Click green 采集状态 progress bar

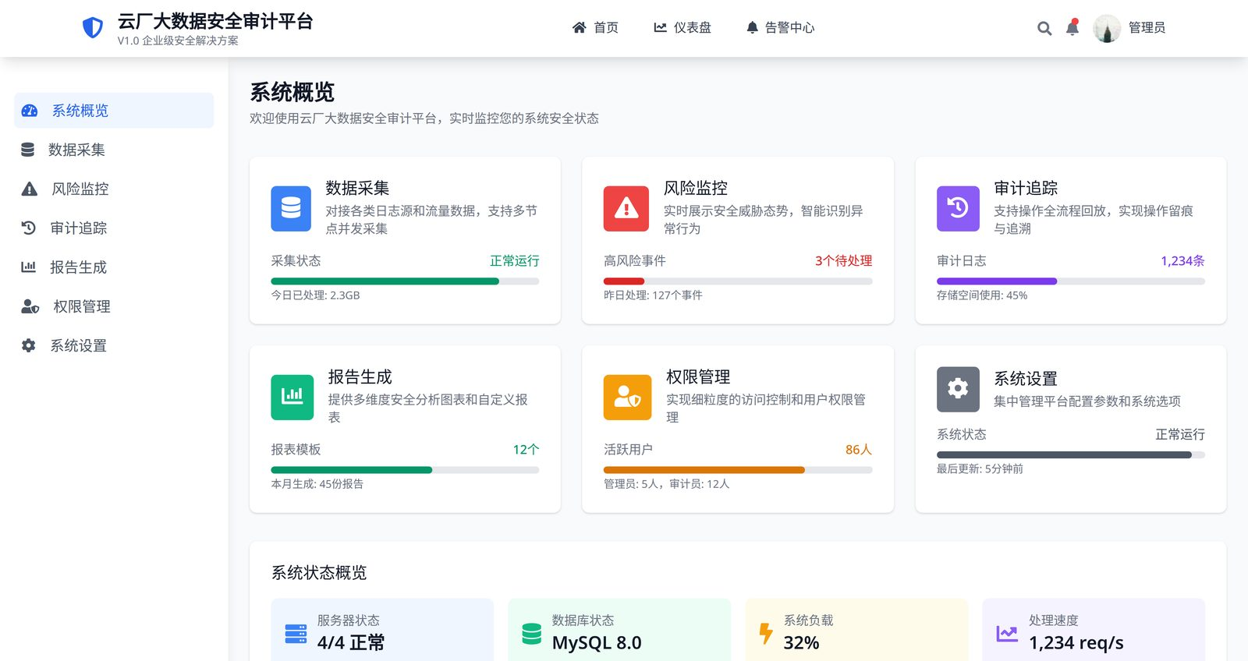(x=405, y=281)
